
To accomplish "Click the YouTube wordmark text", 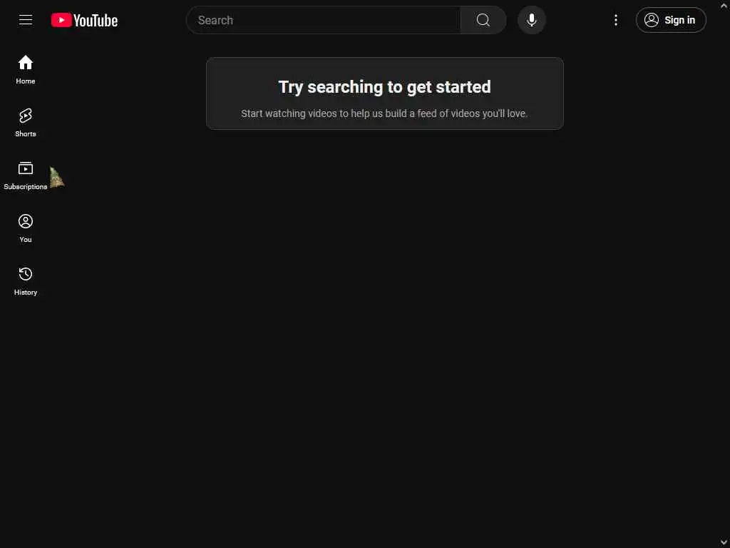I will (96, 21).
